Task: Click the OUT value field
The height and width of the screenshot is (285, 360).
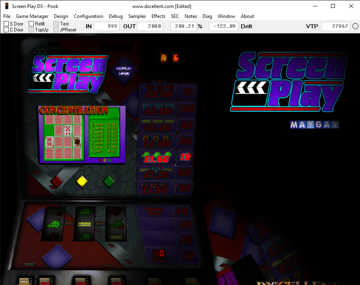Action: (150, 26)
